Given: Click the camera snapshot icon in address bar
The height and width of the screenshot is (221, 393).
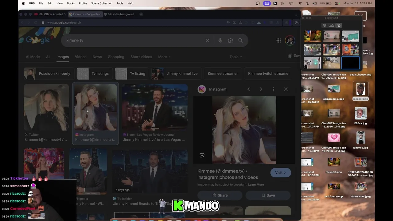Looking at the screenshot, I should coord(240,22).
